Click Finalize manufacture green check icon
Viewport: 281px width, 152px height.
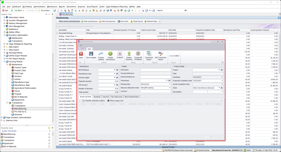point(111,54)
